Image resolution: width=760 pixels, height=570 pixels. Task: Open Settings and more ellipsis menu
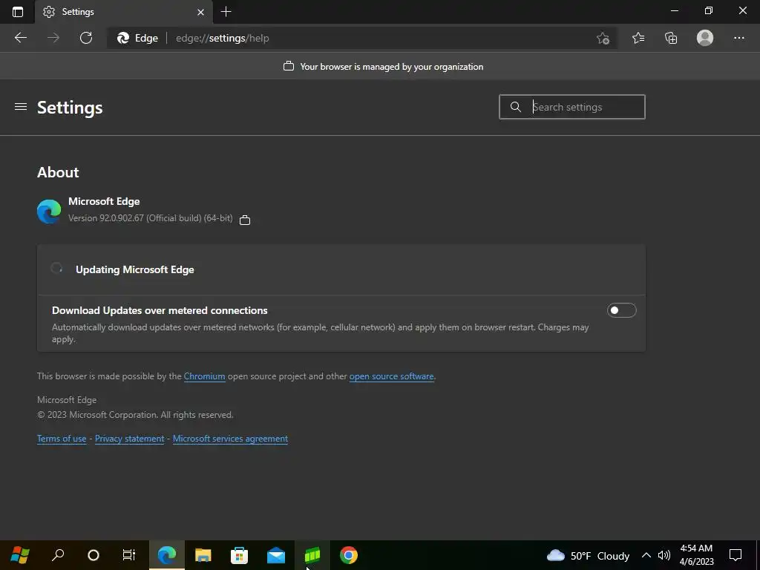[738, 38]
